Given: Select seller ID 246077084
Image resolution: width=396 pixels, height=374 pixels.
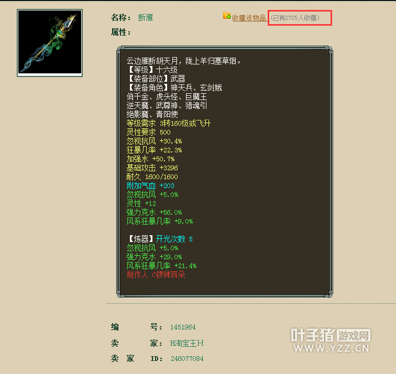Looking at the screenshot, I should click(187, 359).
